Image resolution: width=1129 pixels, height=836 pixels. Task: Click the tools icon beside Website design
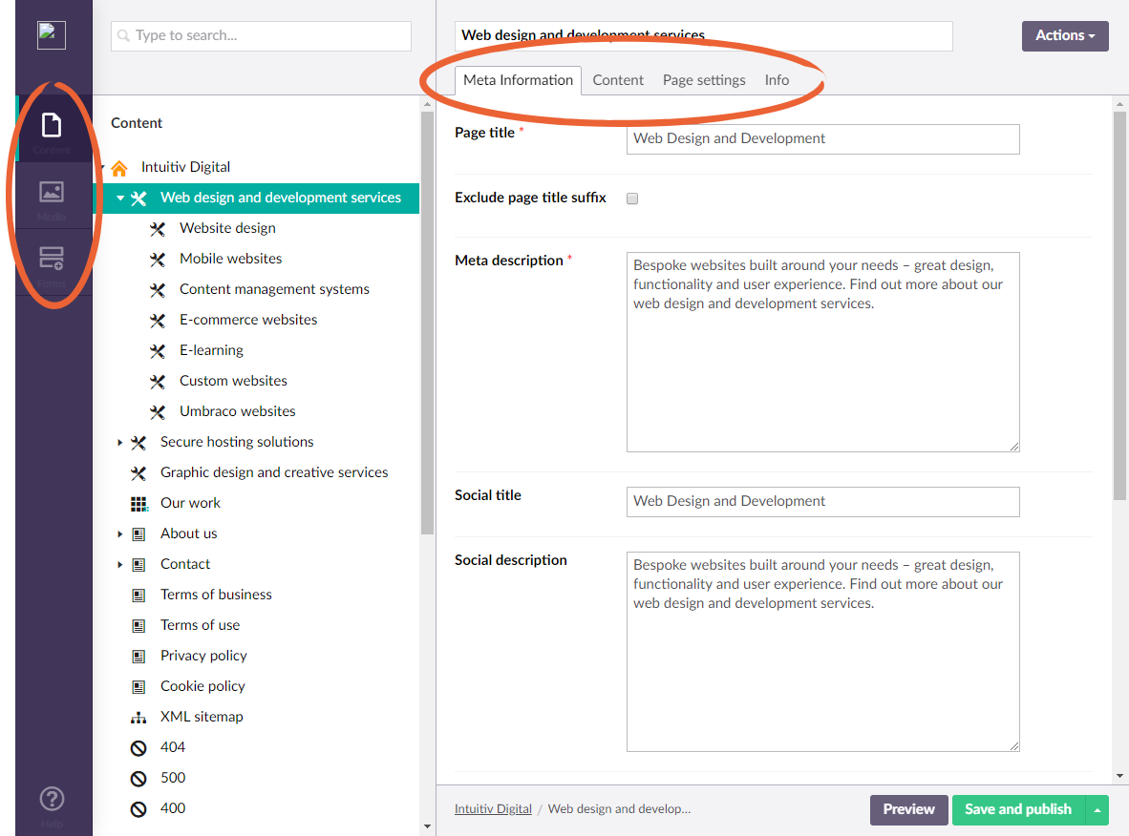click(x=157, y=228)
